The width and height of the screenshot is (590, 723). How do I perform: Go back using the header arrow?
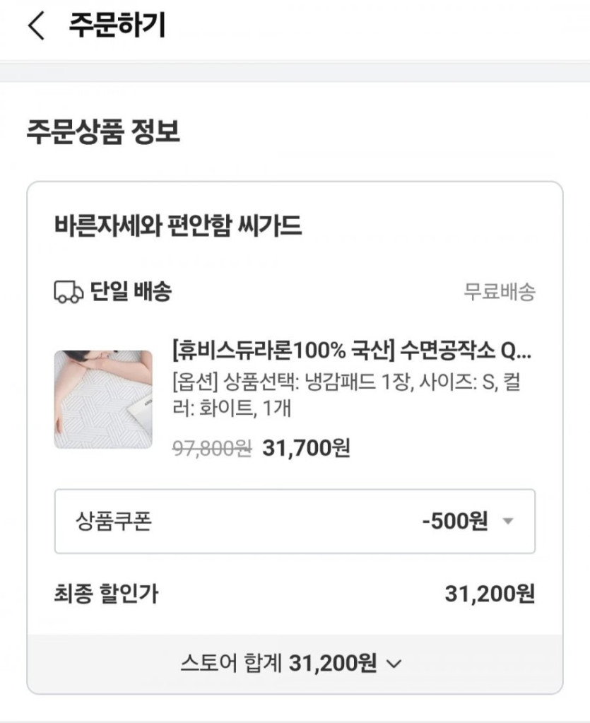point(36,27)
